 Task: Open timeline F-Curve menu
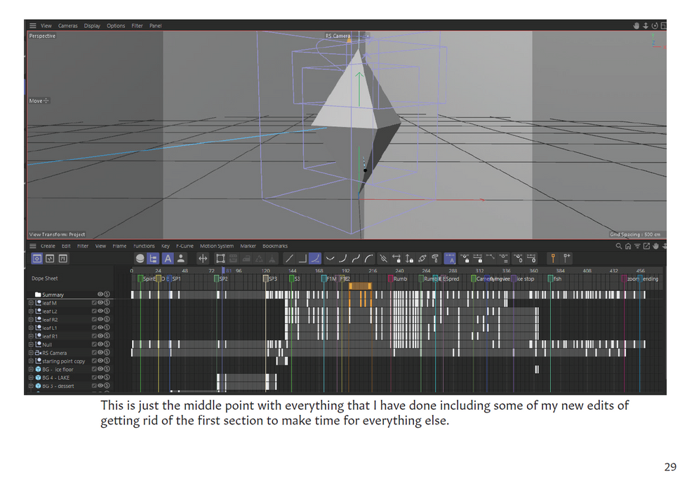(x=185, y=246)
